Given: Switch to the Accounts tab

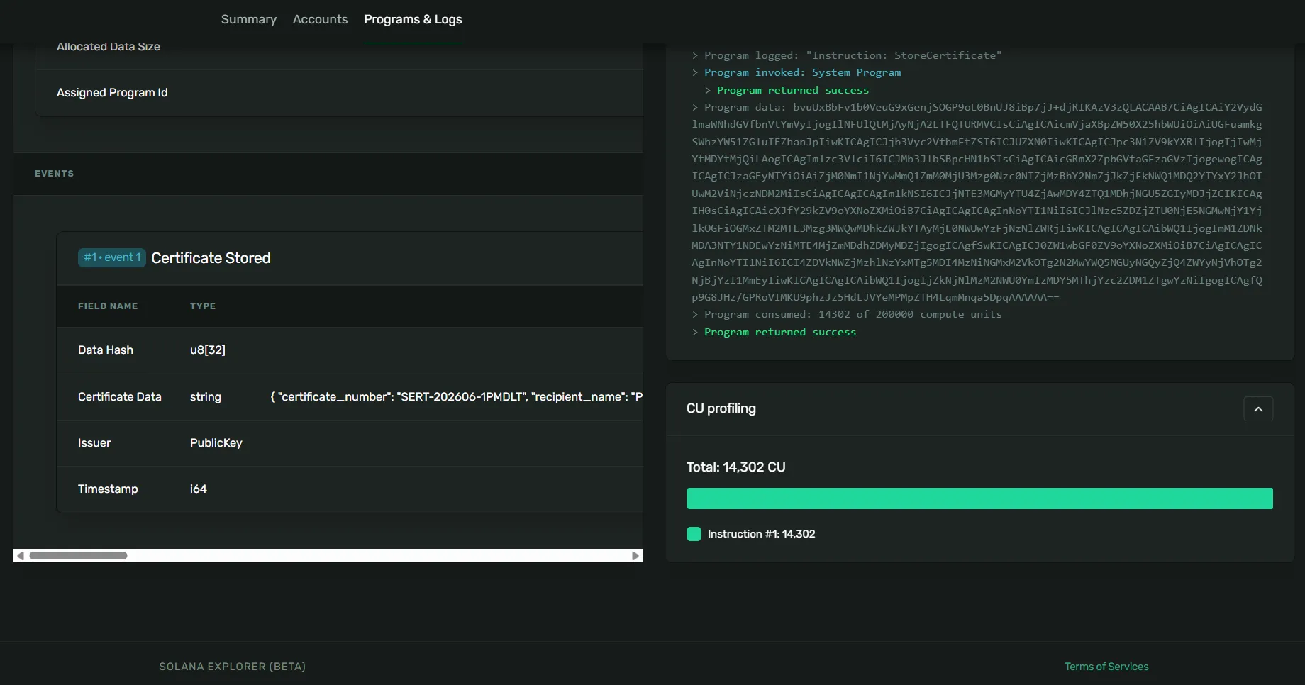Looking at the screenshot, I should pyautogui.click(x=321, y=19).
